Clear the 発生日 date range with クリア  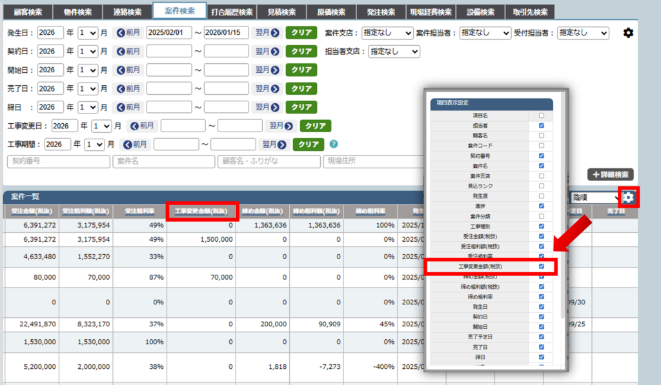click(301, 33)
